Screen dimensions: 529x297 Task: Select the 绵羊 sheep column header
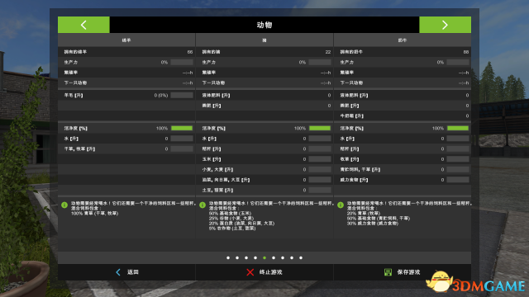tap(126, 40)
